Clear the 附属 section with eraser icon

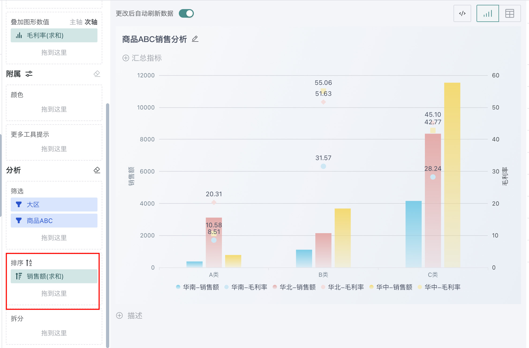pos(97,74)
